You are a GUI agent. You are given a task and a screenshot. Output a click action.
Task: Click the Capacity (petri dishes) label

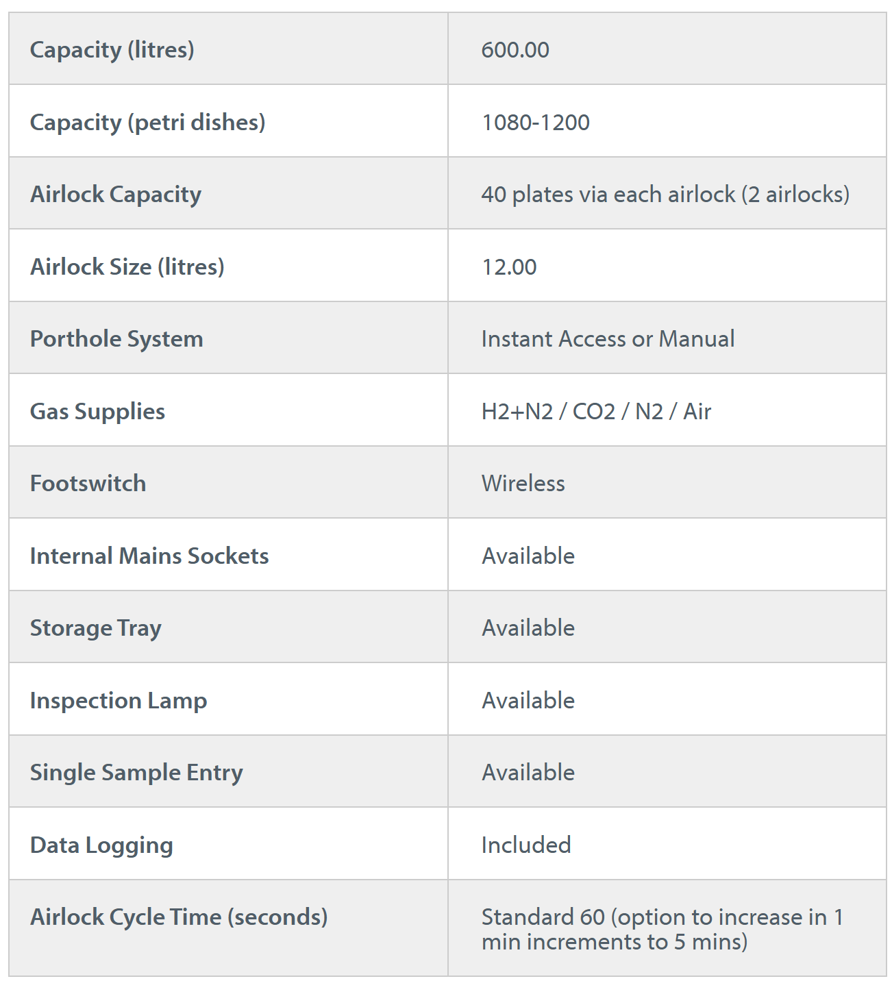[x=147, y=123]
